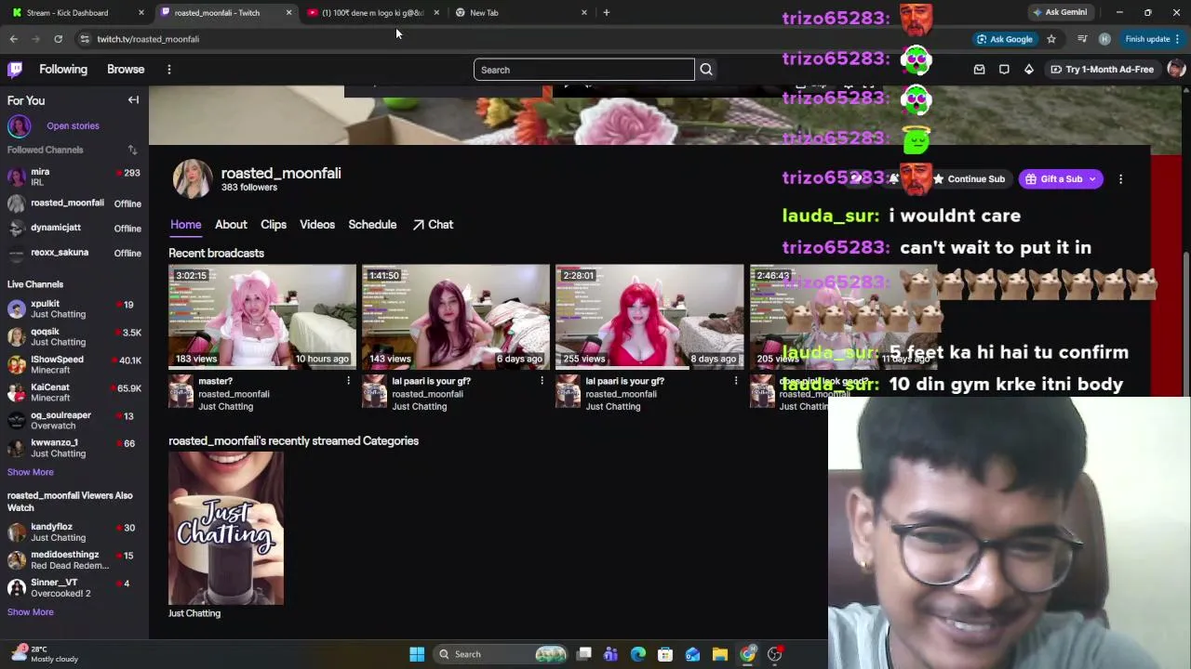Click the Twitch search magnifier button

(x=706, y=70)
